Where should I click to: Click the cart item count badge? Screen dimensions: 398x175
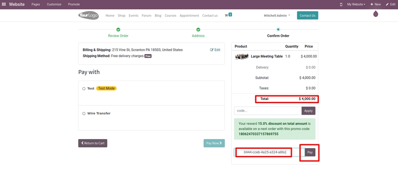[230, 15]
